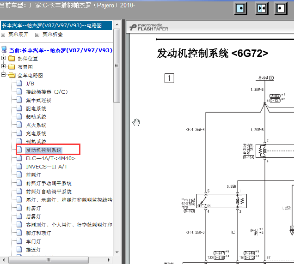This screenshot has width=294, height=264.
Task: Open the INVECS—II A/T diagram
Action: pyautogui.click(x=47, y=167)
